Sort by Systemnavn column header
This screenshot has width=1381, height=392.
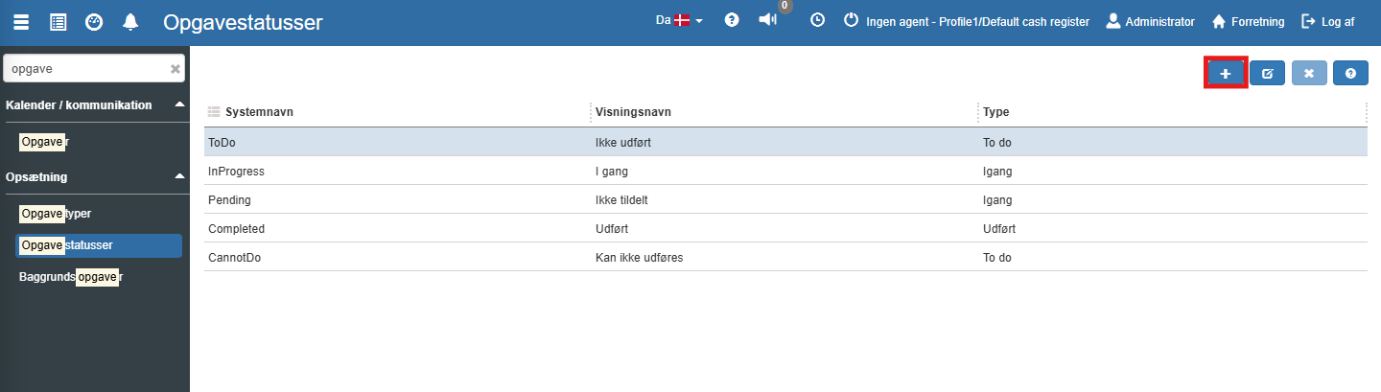[259, 112]
